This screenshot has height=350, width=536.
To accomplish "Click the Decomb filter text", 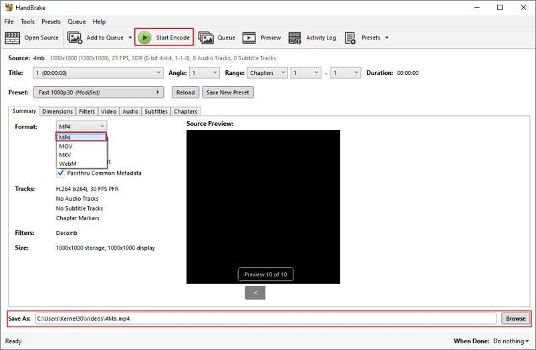I will [67, 233].
